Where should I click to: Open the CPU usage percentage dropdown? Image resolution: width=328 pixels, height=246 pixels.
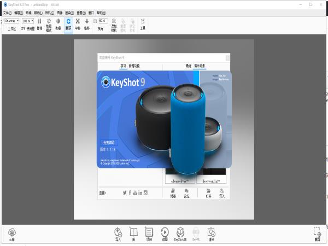coord(28,21)
